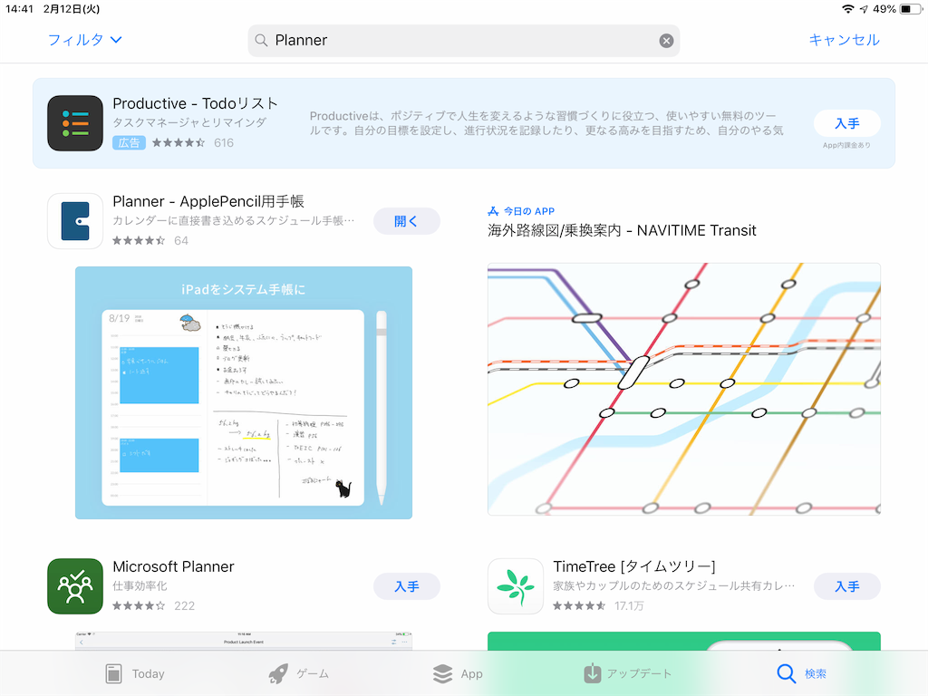Open the Productive app icon
Screen dimensions: 928x696
[x=75, y=123]
